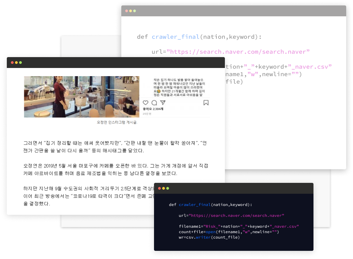Screen dimensions: 353x259
Task: Open the cafe photo in the article
Action: [x=82, y=97]
